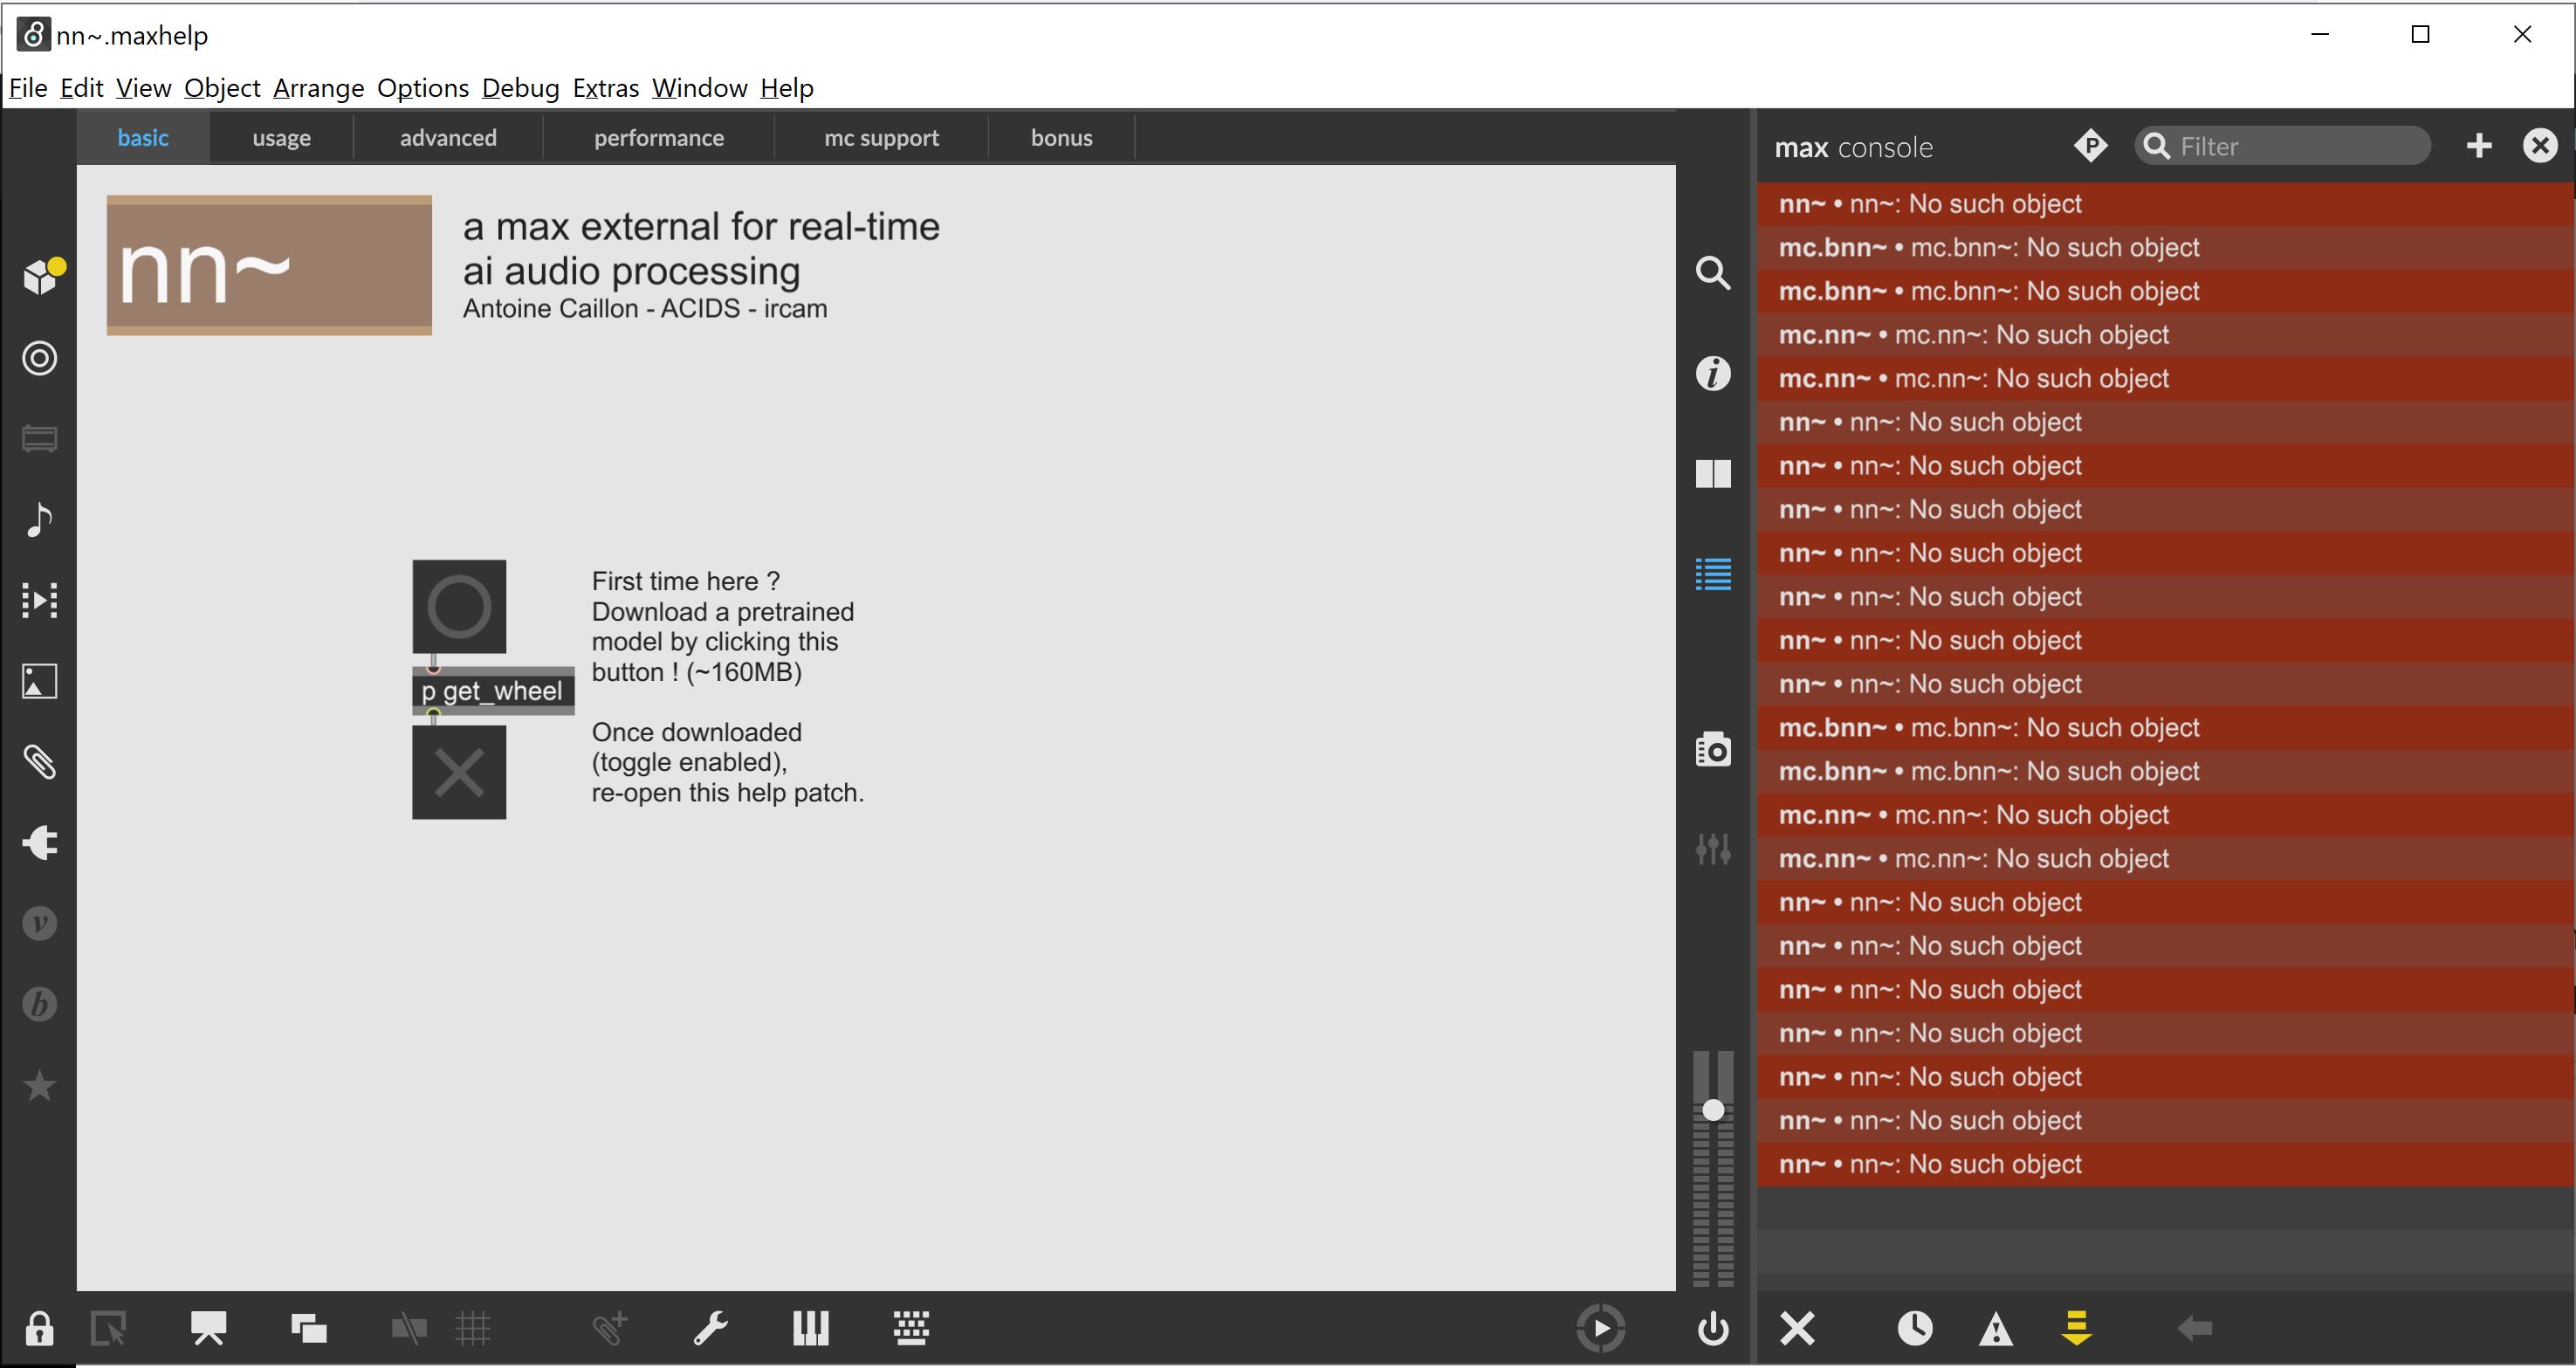Open the patcher windows icon
Screen dimensions: 2576x1368
tap(309, 1329)
